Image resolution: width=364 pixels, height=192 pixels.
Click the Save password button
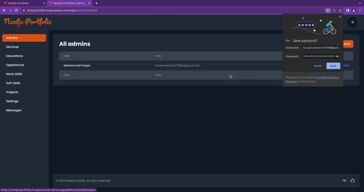pyautogui.click(x=333, y=66)
